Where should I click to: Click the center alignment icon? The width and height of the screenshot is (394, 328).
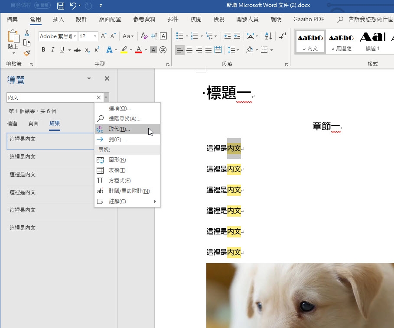pyautogui.click(x=189, y=50)
